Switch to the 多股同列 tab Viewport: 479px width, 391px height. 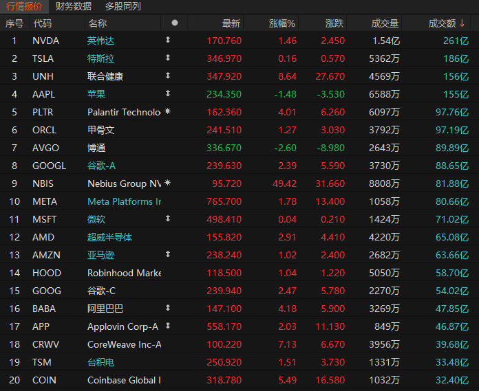tap(123, 6)
